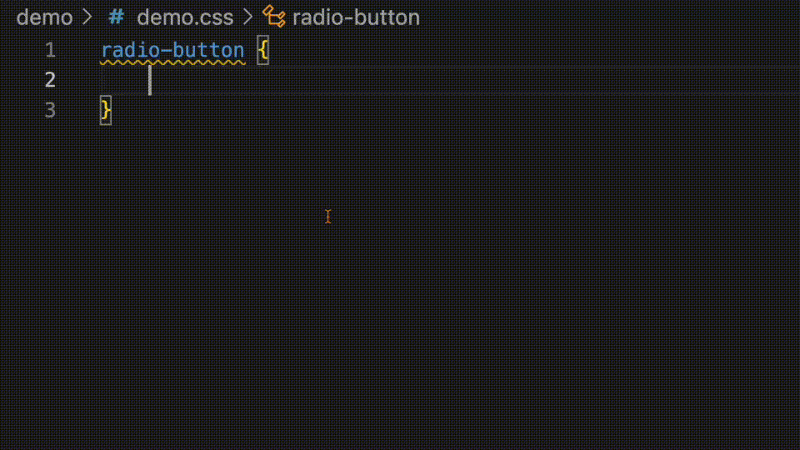Click the indentation space on line 2 before the cursor
Screen dimensions: 800x450
pyautogui.click(x=125, y=80)
